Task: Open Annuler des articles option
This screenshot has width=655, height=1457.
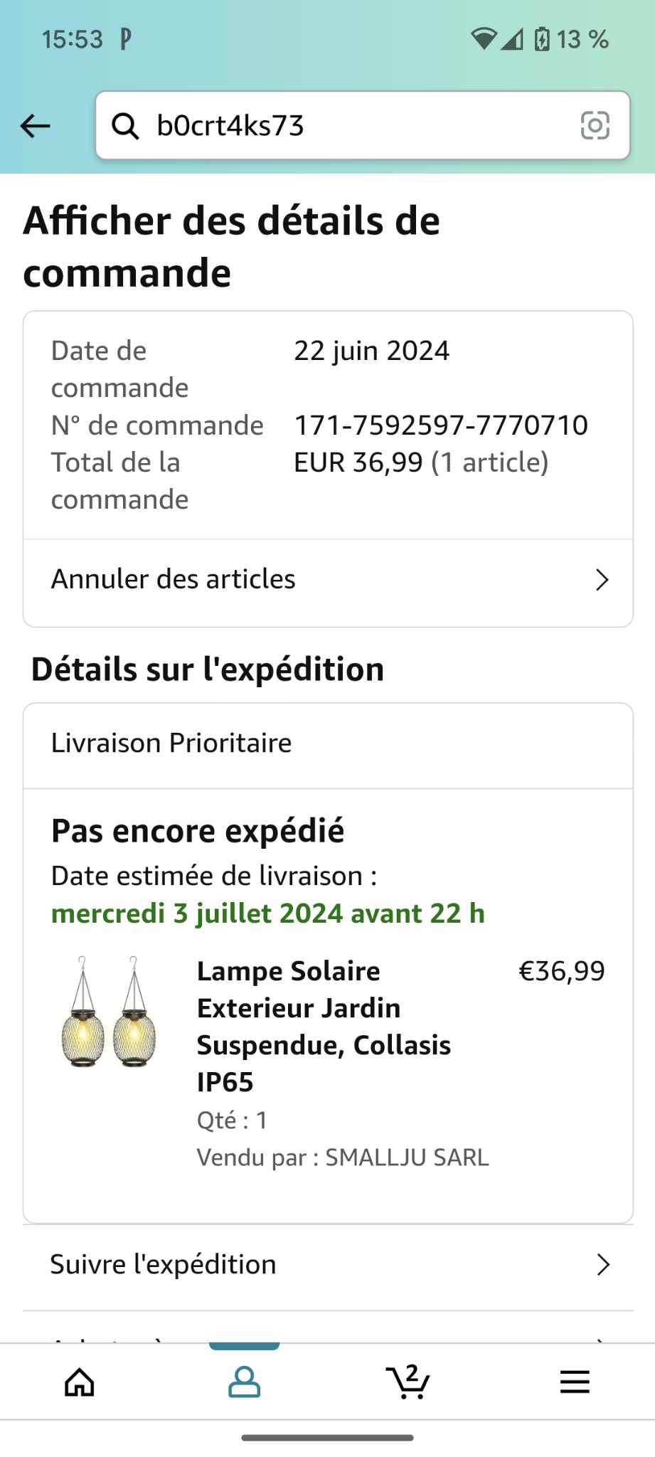Action: point(174,580)
